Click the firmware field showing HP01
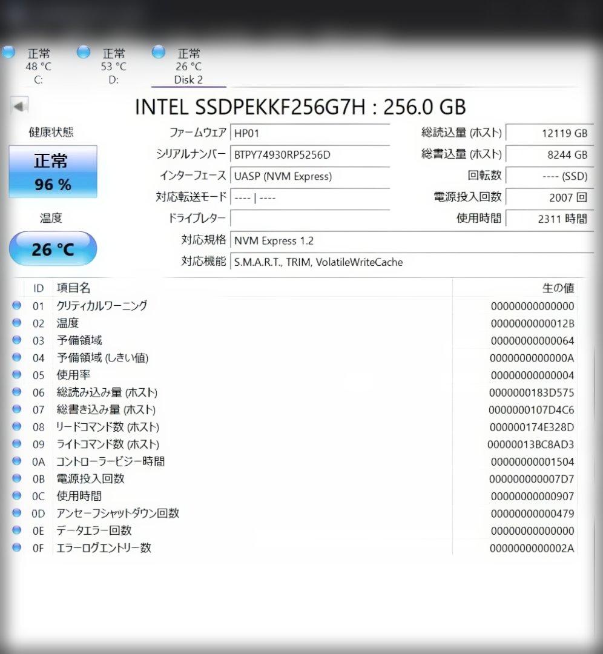This screenshot has width=603, height=654. coord(310,133)
